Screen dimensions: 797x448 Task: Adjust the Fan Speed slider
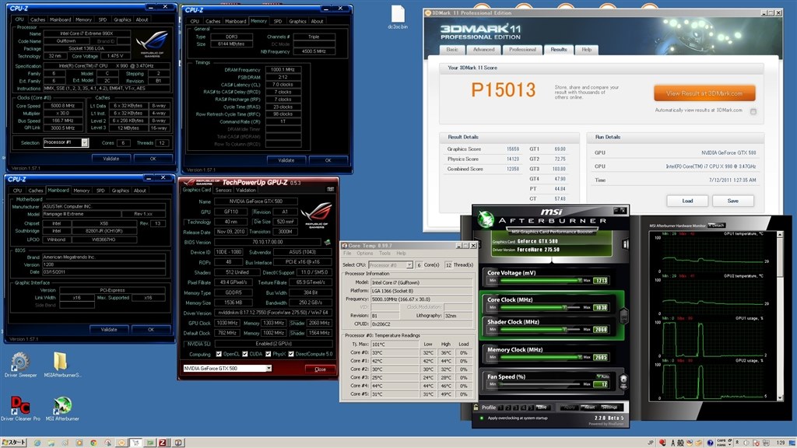coord(540,384)
